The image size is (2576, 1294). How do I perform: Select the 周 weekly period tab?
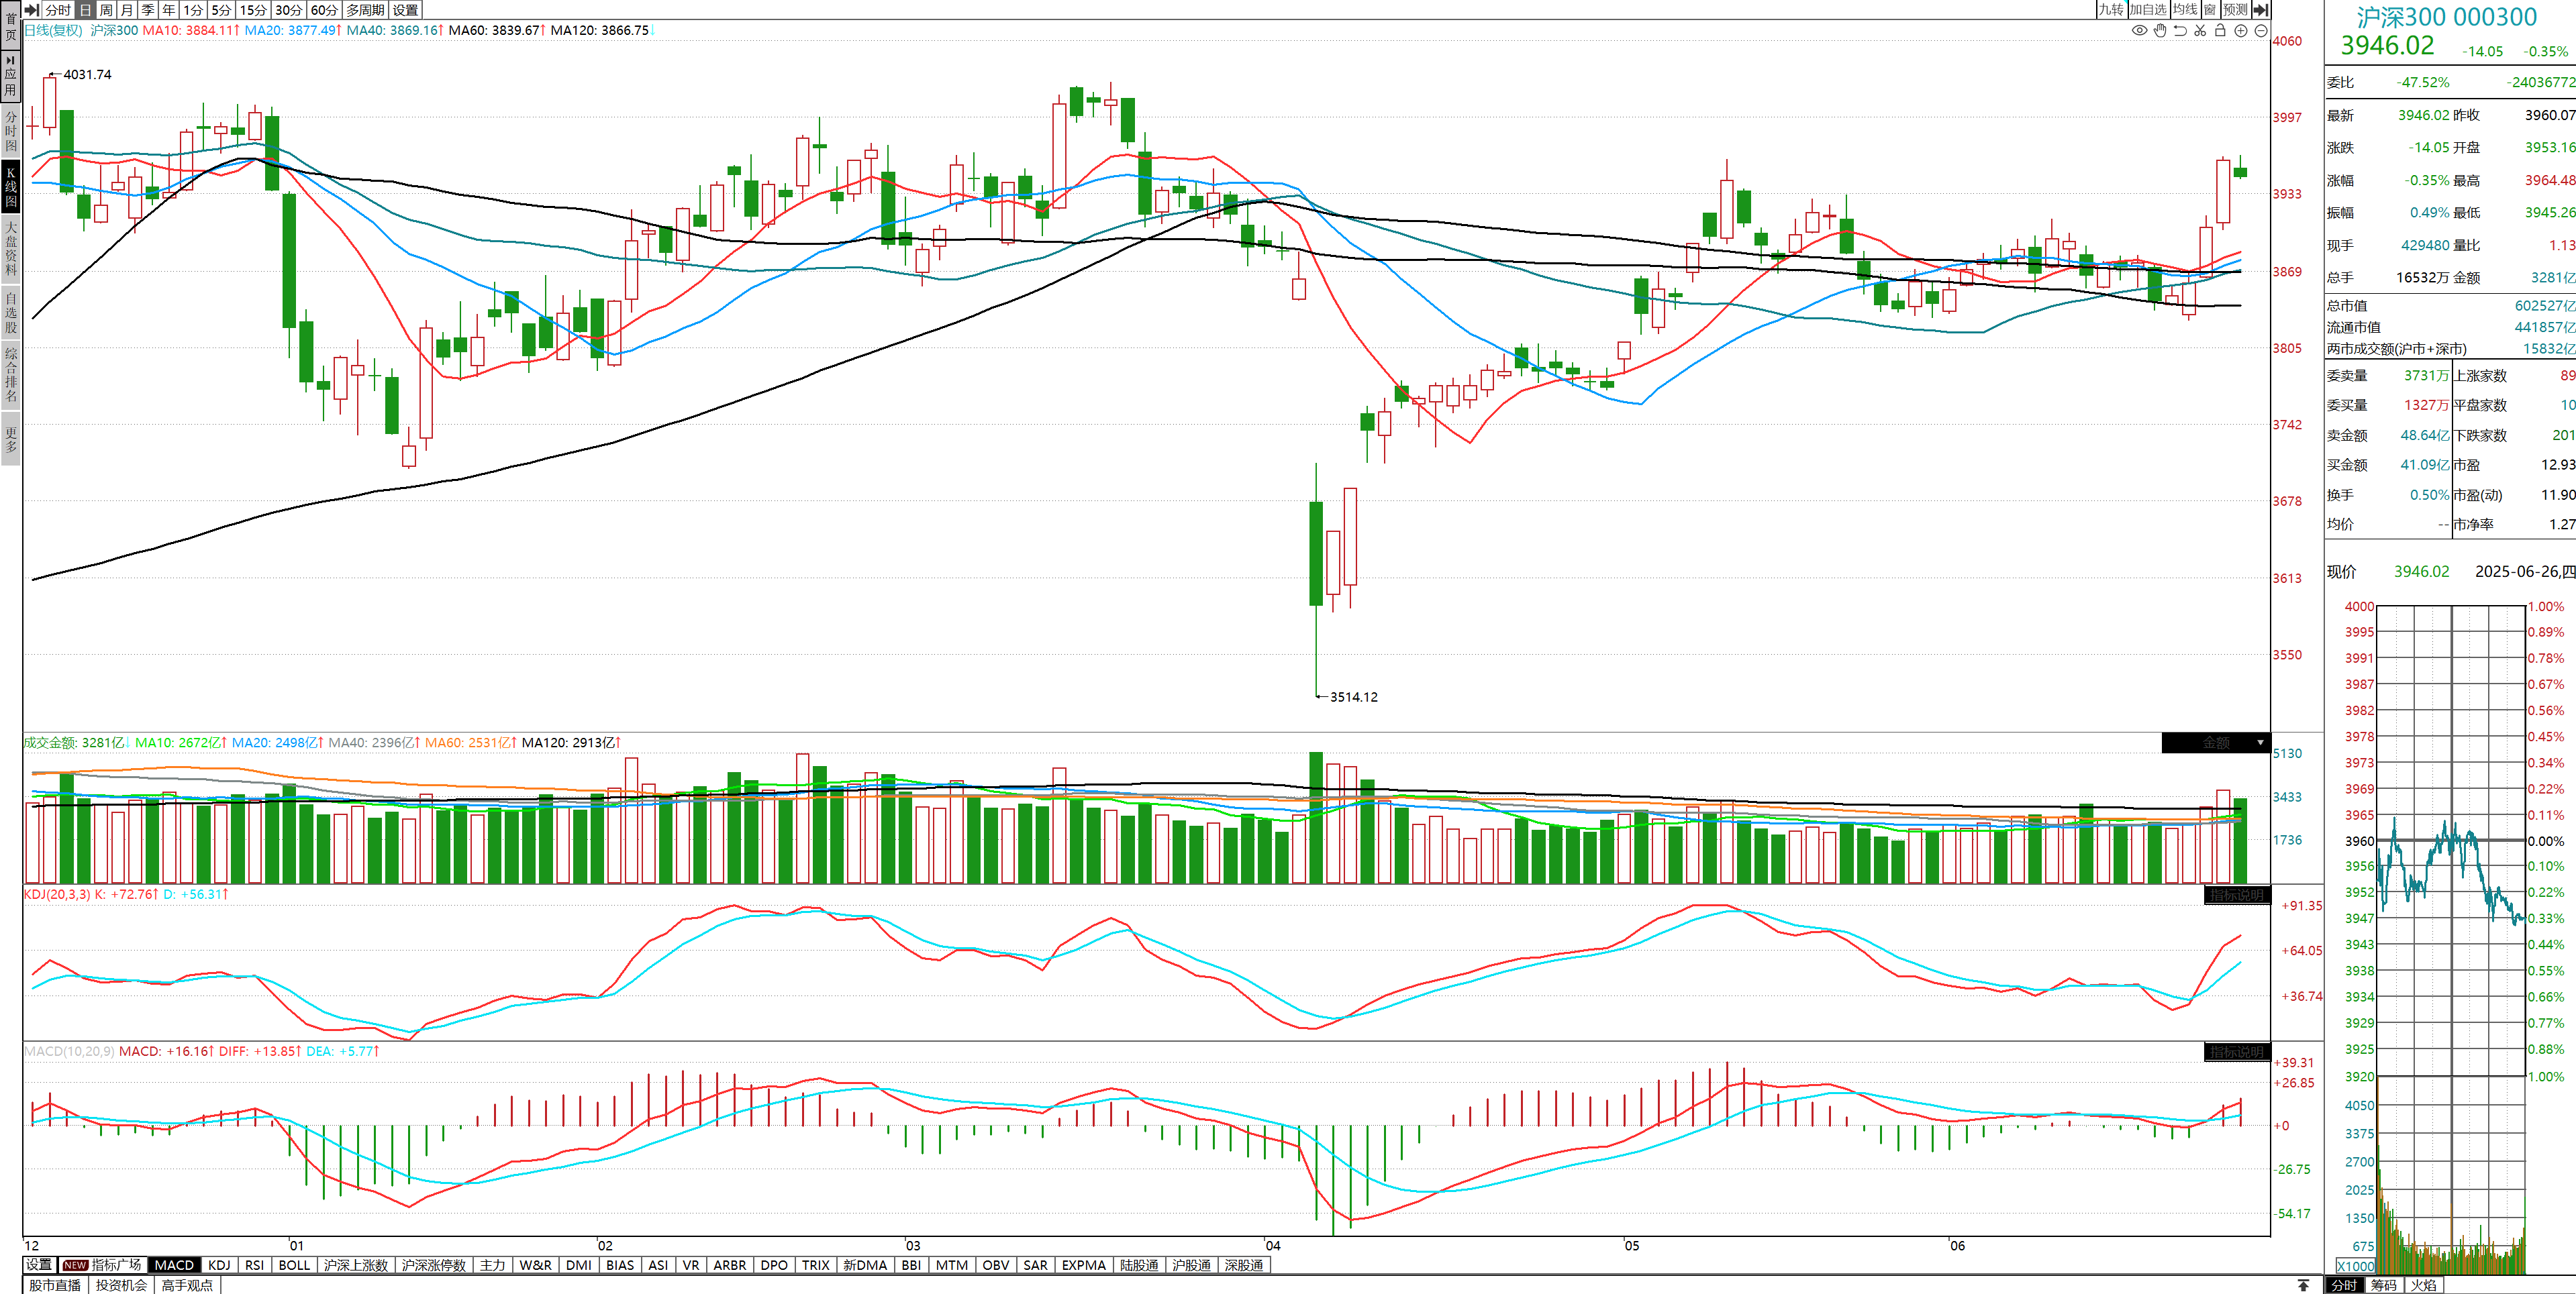click(x=106, y=10)
